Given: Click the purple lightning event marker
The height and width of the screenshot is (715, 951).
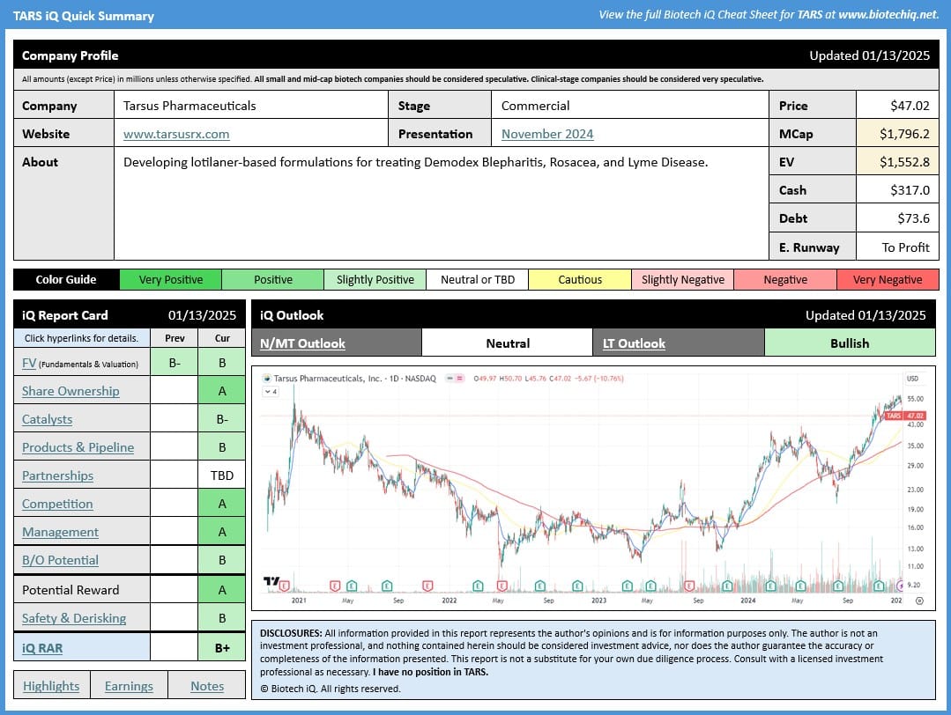Looking at the screenshot, I should point(901,586).
